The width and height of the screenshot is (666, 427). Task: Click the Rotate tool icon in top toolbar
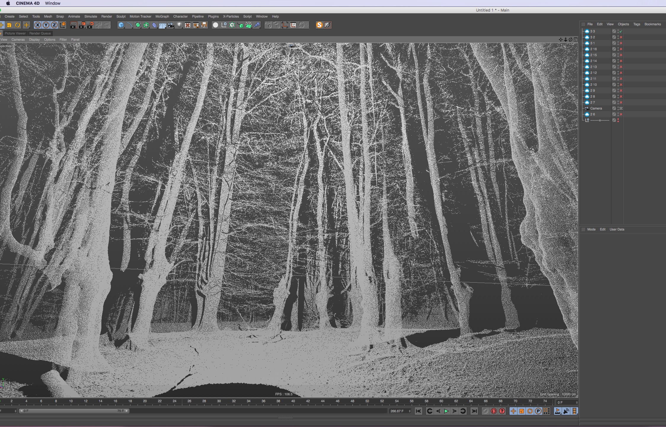[17, 25]
